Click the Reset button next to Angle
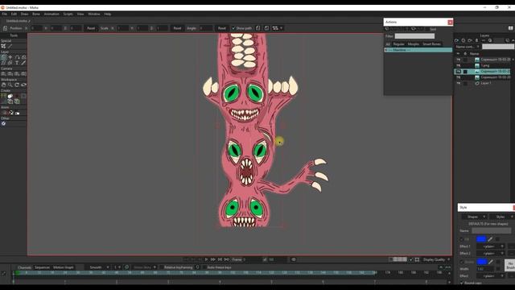Image resolution: width=515 pixels, height=290 pixels. tap(222, 28)
